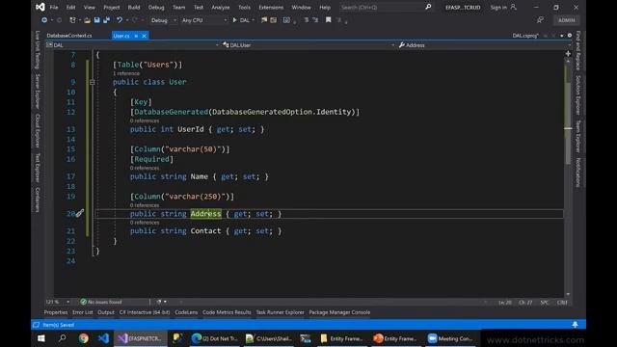Click the highlighted Address property name on line 20
617x347 pixels.
coord(205,214)
